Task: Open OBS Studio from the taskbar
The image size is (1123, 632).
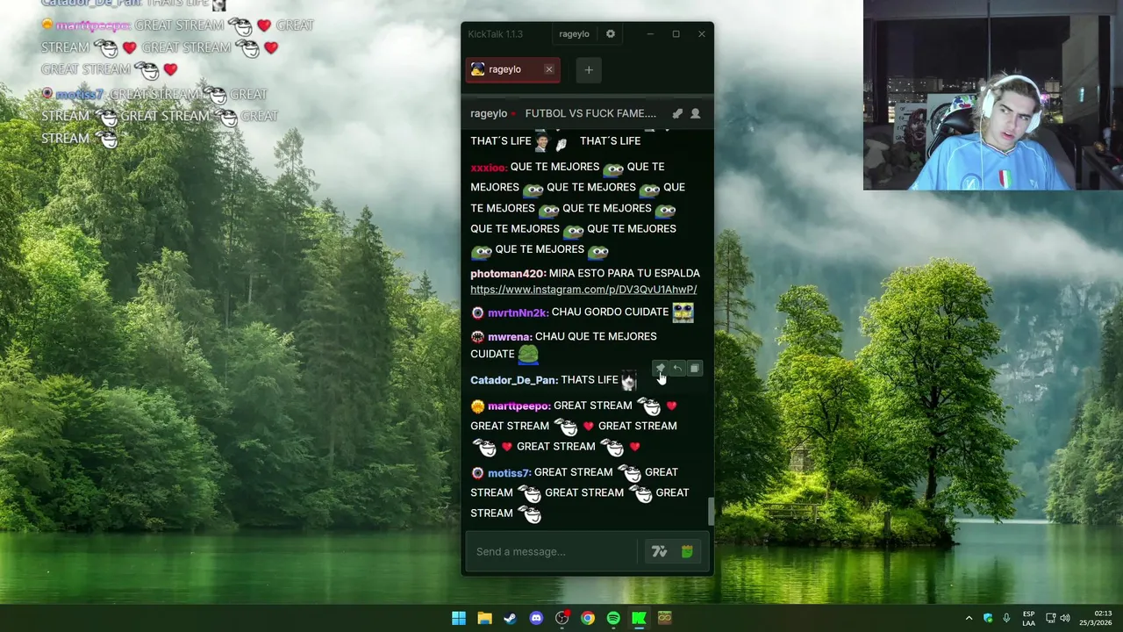Action: click(561, 618)
